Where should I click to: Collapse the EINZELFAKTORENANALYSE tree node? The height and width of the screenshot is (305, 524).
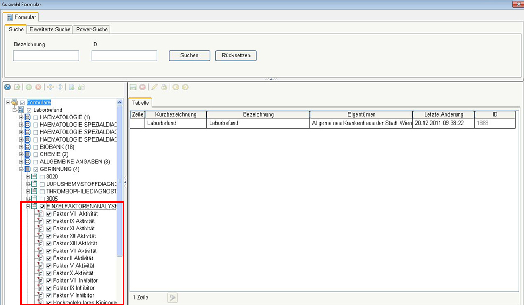pyautogui.click(x=28, y=206)
